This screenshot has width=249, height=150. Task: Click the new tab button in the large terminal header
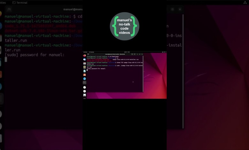point(9,10)
